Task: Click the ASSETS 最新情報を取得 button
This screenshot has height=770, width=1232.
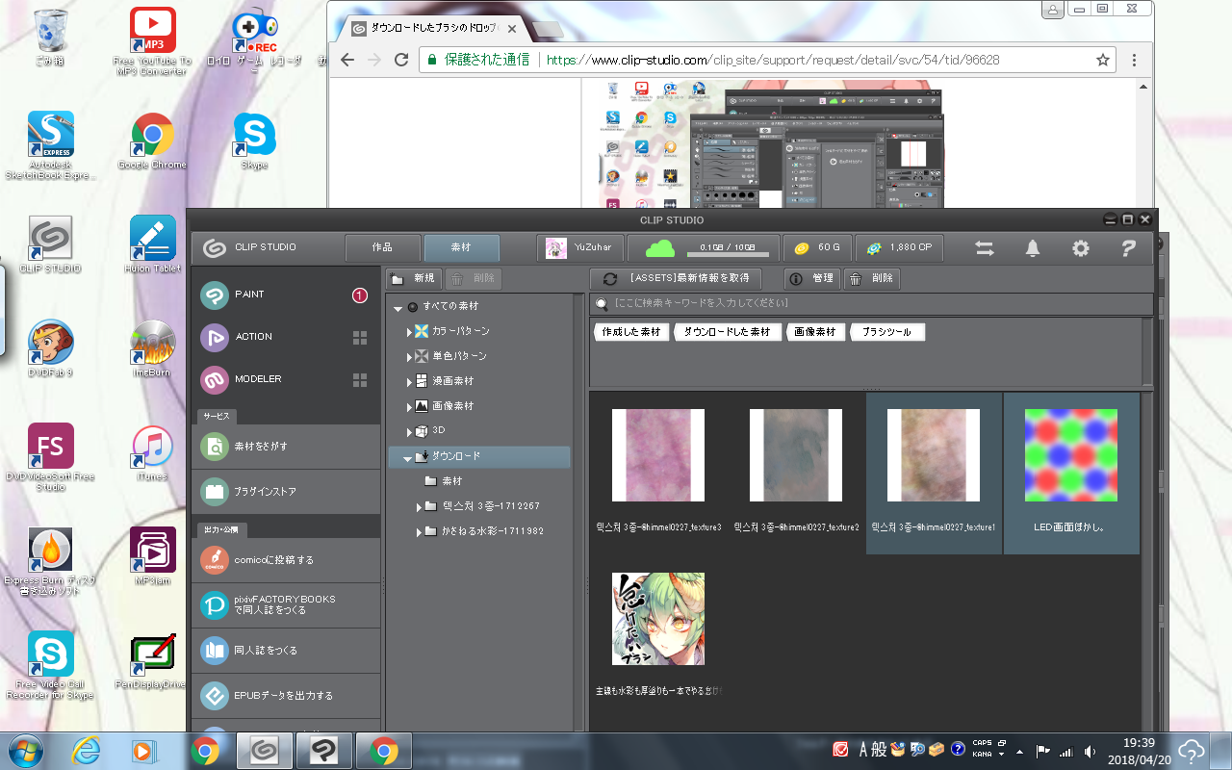Action: (676, 278)
